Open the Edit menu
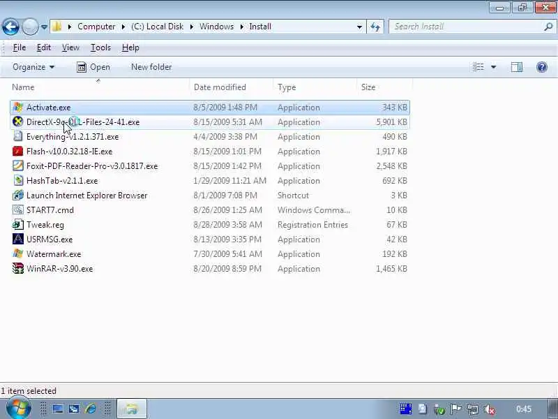558x419 pixels. (44, 47)
